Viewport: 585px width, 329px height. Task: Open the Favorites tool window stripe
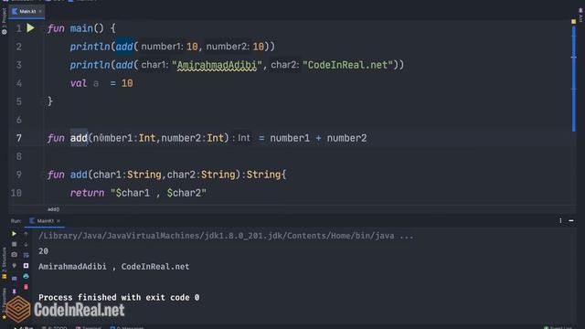(4, 303)
